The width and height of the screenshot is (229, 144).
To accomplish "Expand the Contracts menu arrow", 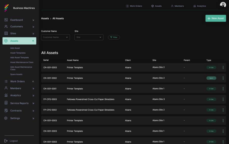I will 33,111.
